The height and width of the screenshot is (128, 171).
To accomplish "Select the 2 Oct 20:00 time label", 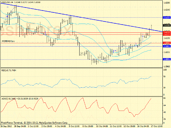I will click(x=47, y=126).
